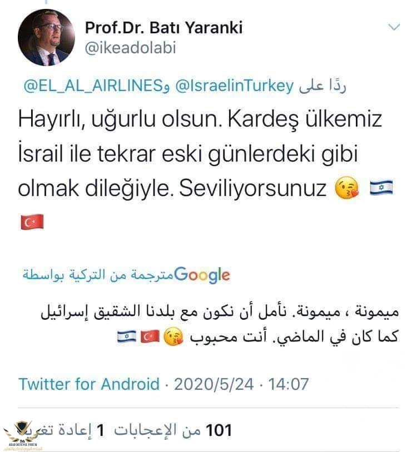Viewport: 417px width, 452px height.
Task: Open the Twitter for Android source link
Action: tap(89, 384)
